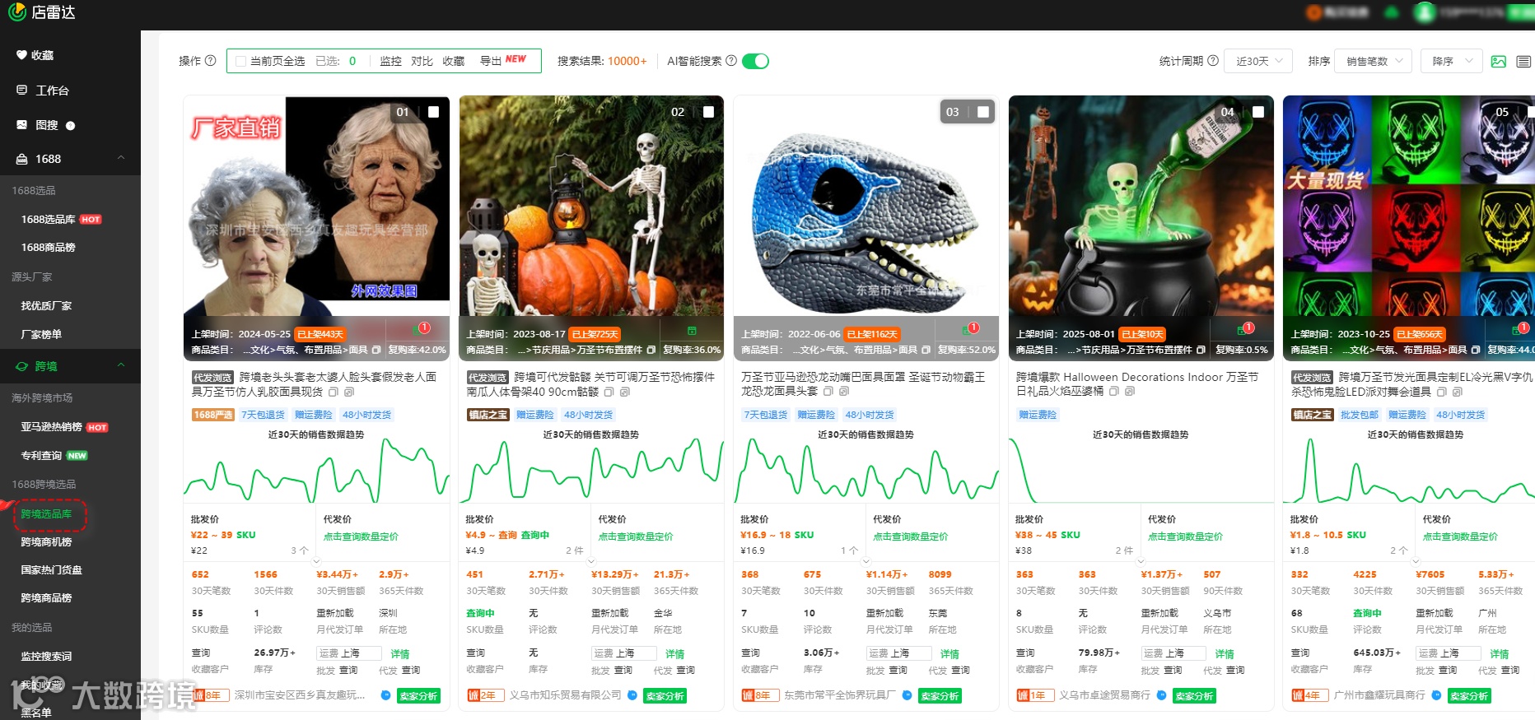This screenshot has height=720, width=1535.
Task: Switch to image grid view icon
Action: coord(1499,62)
